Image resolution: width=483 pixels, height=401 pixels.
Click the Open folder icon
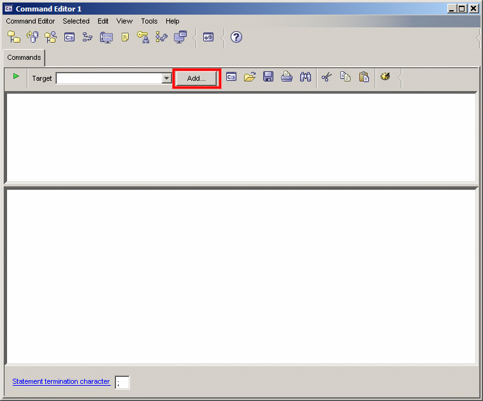point(250,76)
